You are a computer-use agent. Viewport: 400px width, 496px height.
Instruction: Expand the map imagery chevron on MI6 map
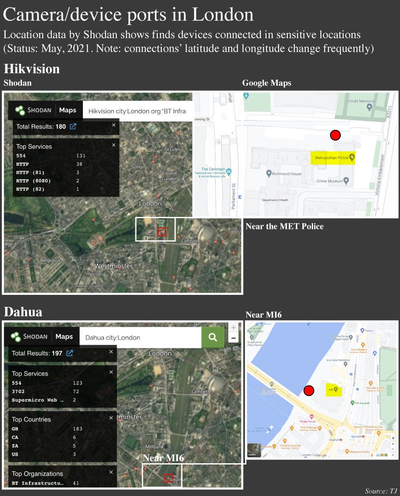click(393, 455)
